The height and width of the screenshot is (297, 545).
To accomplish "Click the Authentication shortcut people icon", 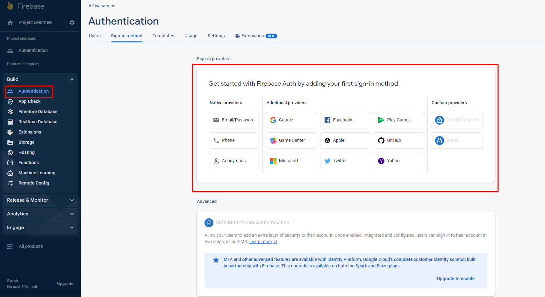I will pyautogui.click(x=10, y=50).
